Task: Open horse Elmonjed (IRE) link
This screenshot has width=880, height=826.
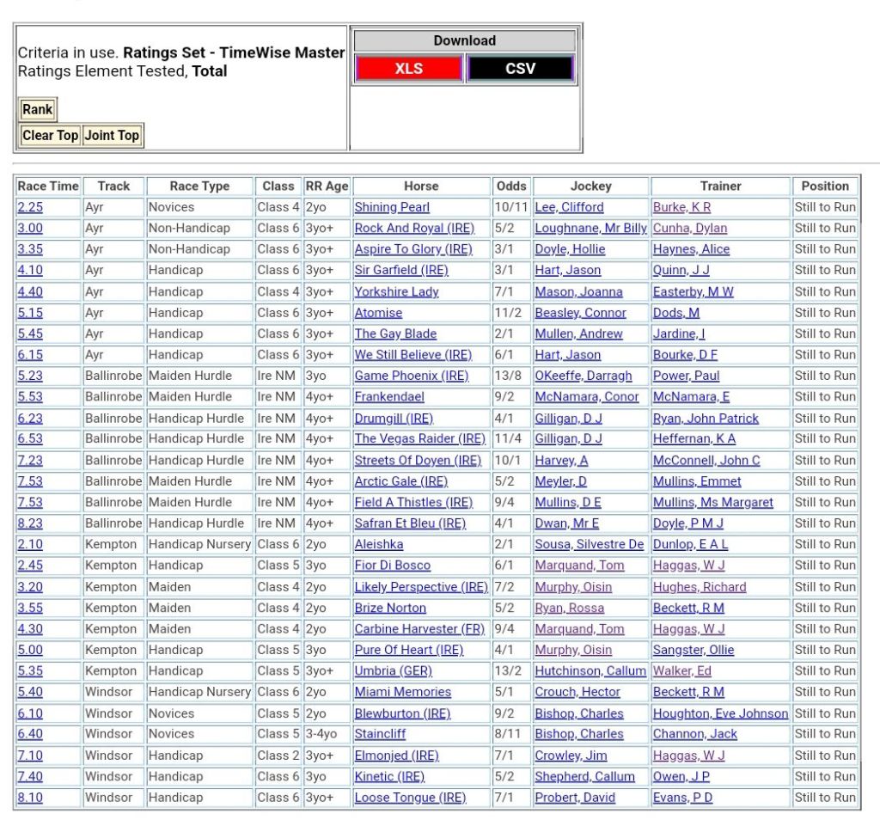Action: point(396,756)
